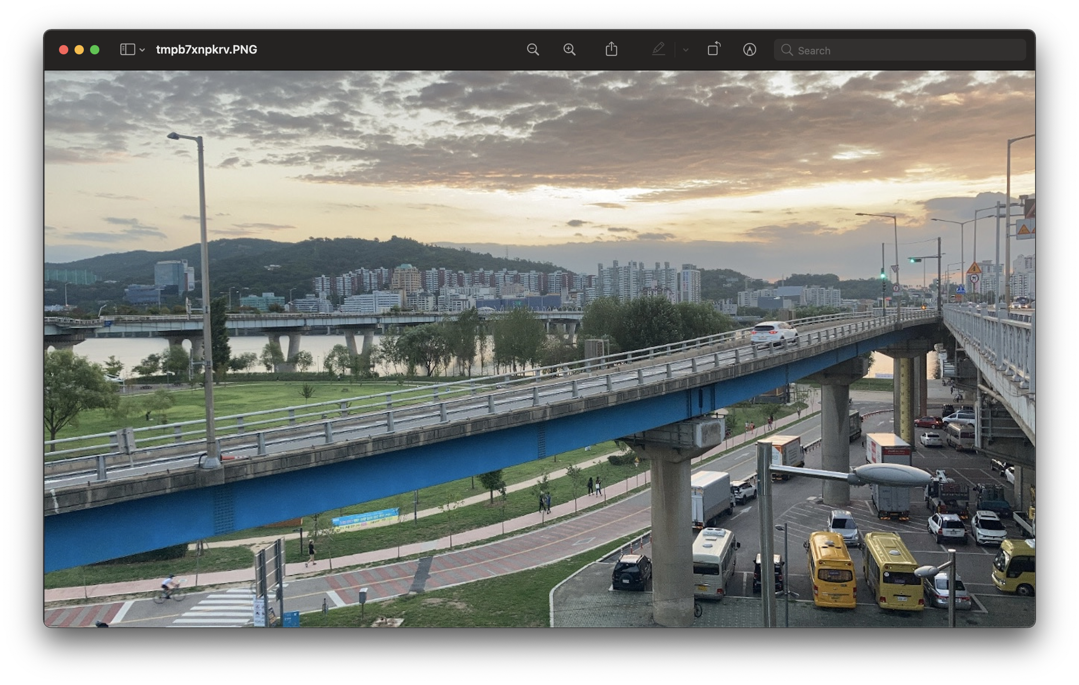Minimize the Preview window with the yellow button
This screenshot has width=1079, height=685.
coord(79,50)
